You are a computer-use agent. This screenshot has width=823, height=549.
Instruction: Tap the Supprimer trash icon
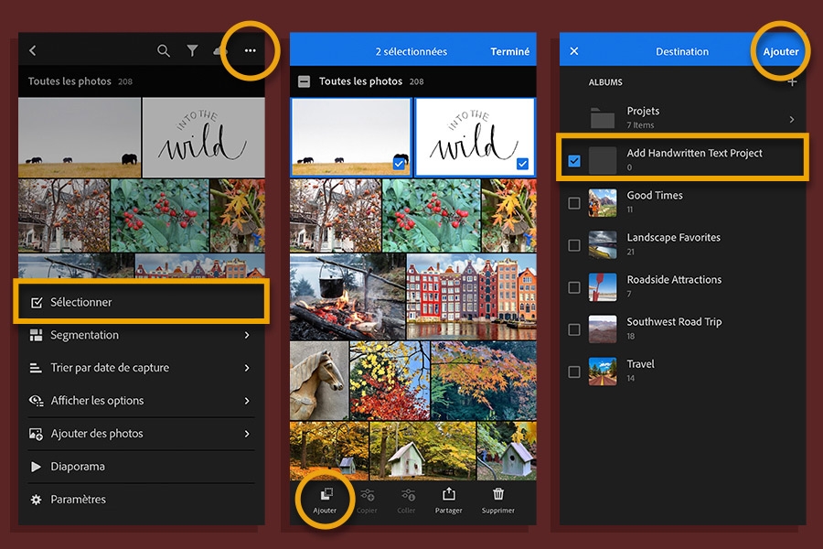(497, 494)
